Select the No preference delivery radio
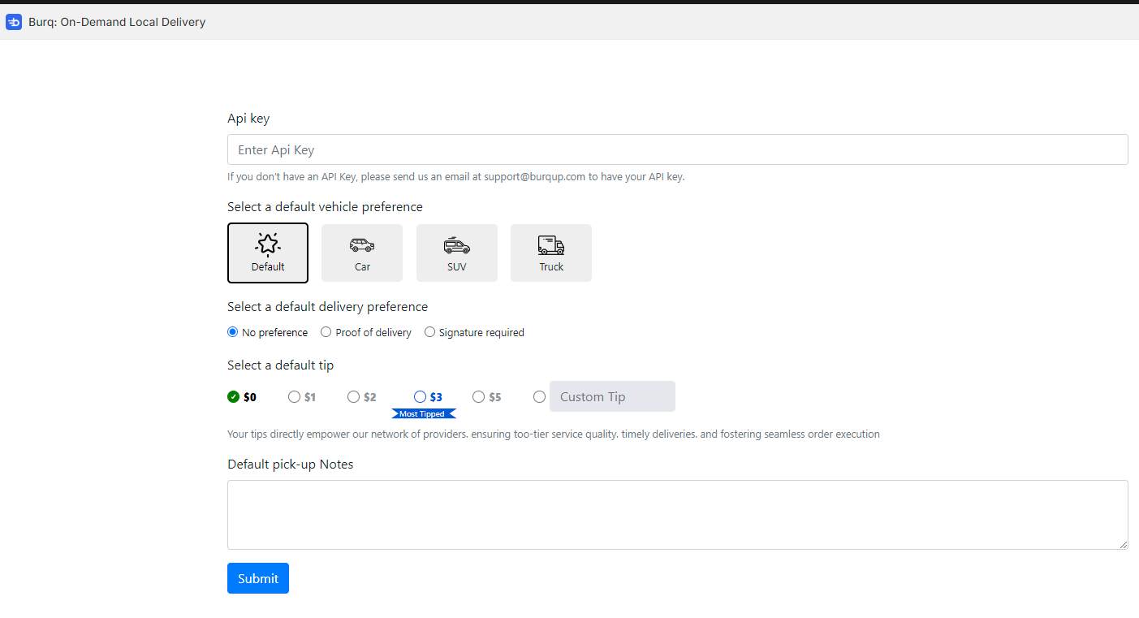1139x618 pixels. point(233,332)
